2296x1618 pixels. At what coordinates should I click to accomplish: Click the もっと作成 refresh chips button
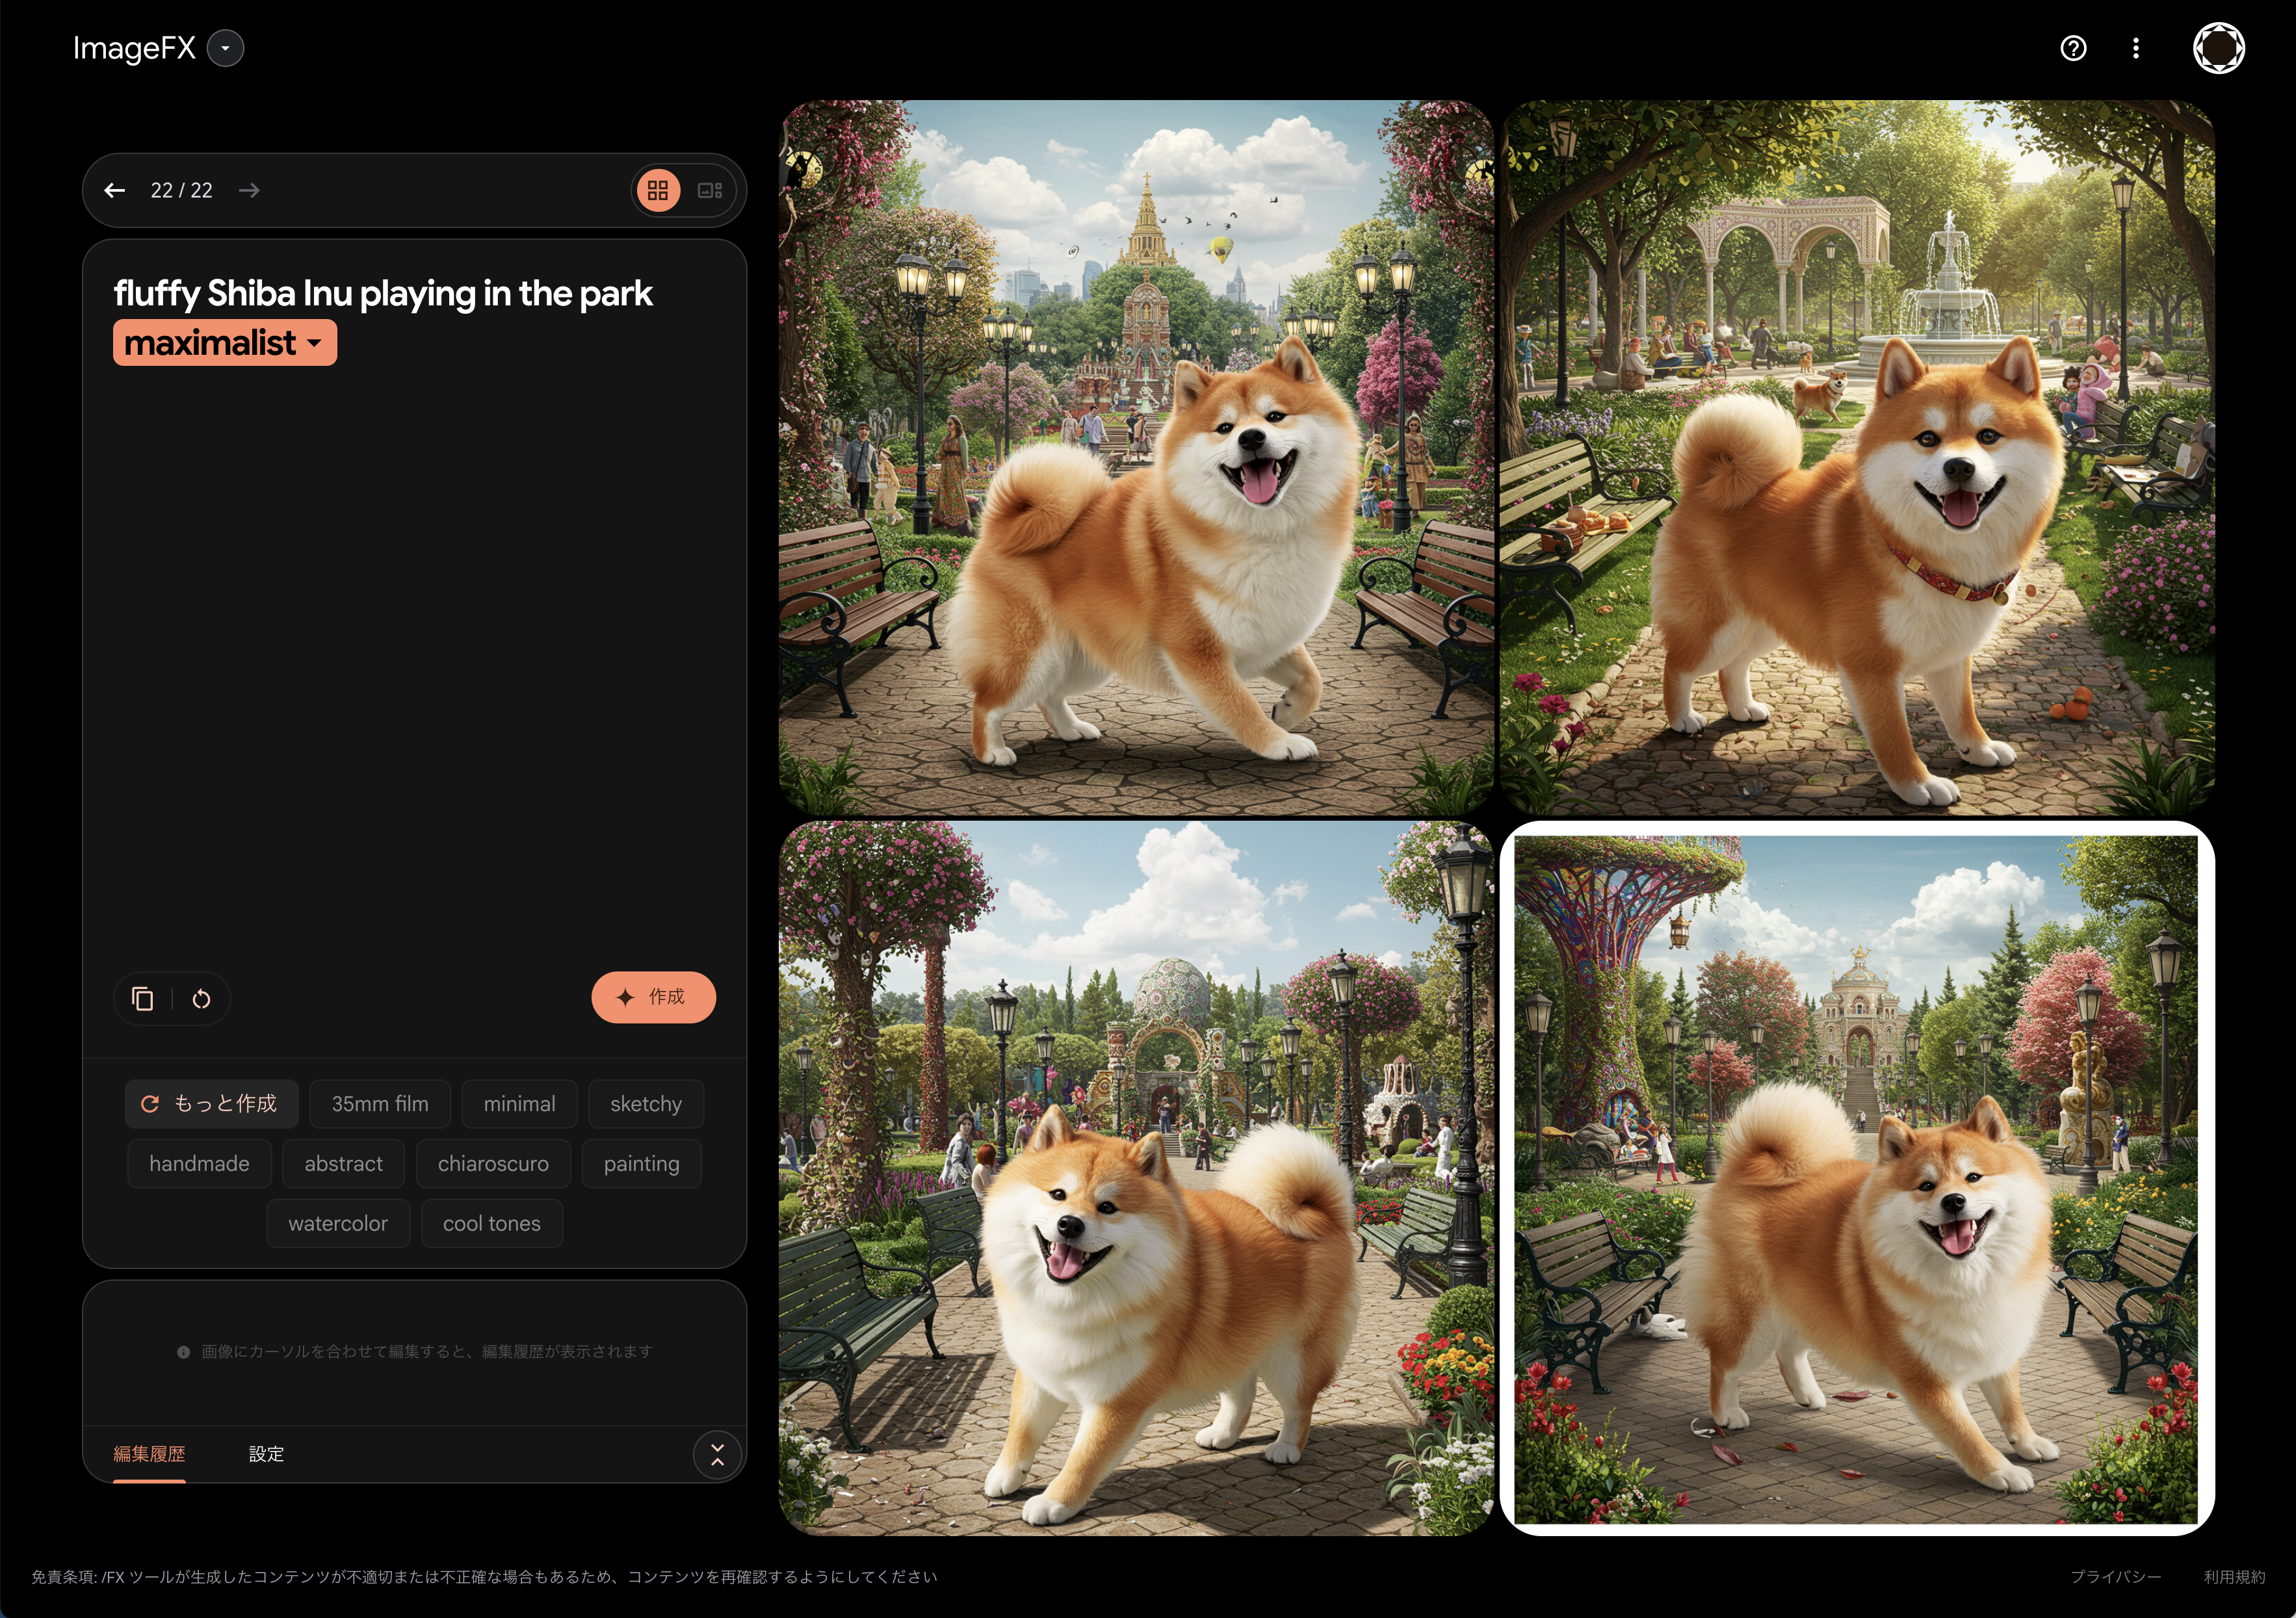coord(211,1103)
